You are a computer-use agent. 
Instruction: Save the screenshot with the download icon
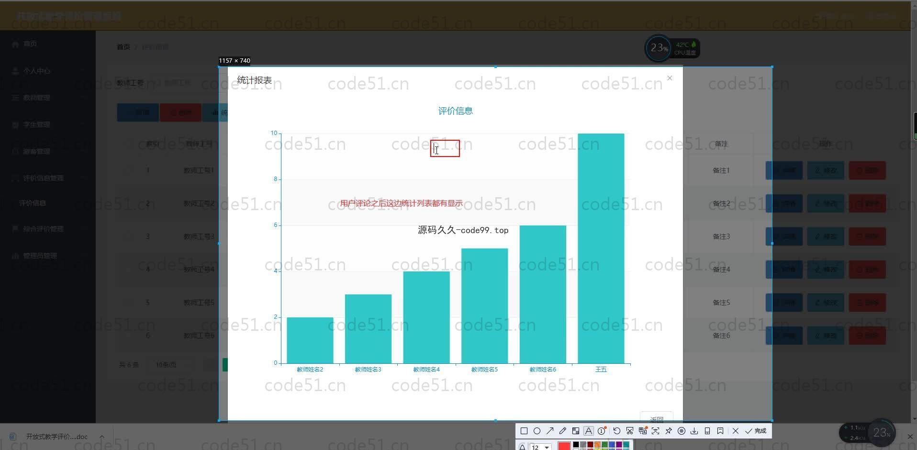click(x=694, y=431)
